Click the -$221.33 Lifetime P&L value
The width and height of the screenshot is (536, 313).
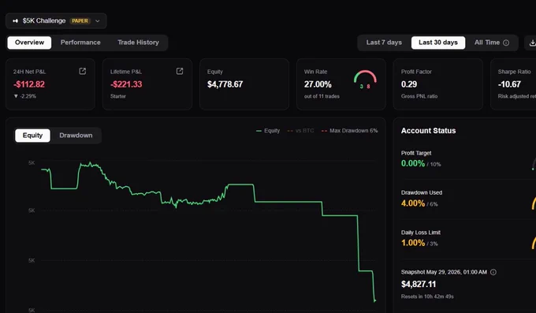pos(126,84)
